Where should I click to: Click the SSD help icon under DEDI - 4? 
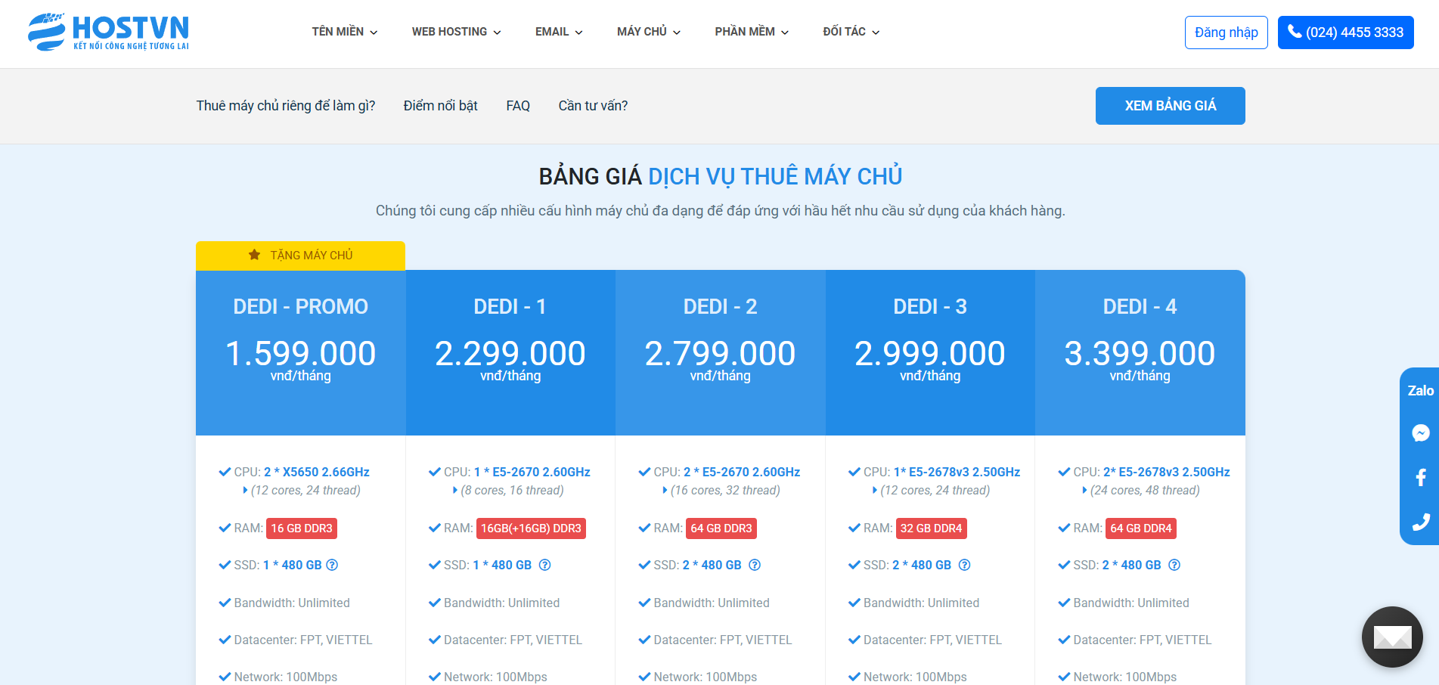[1174, 565]
